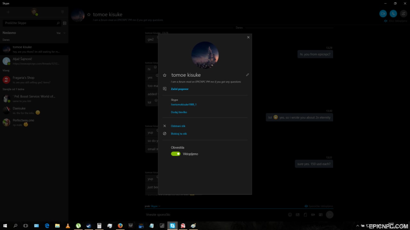Choose Blokiraj ta stik
This screenshot has width=410, height=230.
pyautogui.click(x=179, y=134)
